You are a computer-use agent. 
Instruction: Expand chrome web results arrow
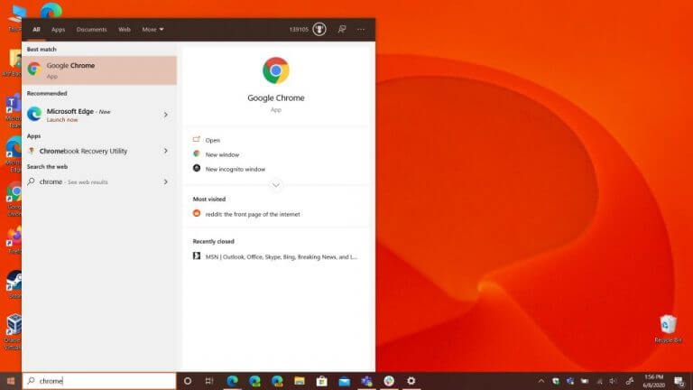click(166, 181)
